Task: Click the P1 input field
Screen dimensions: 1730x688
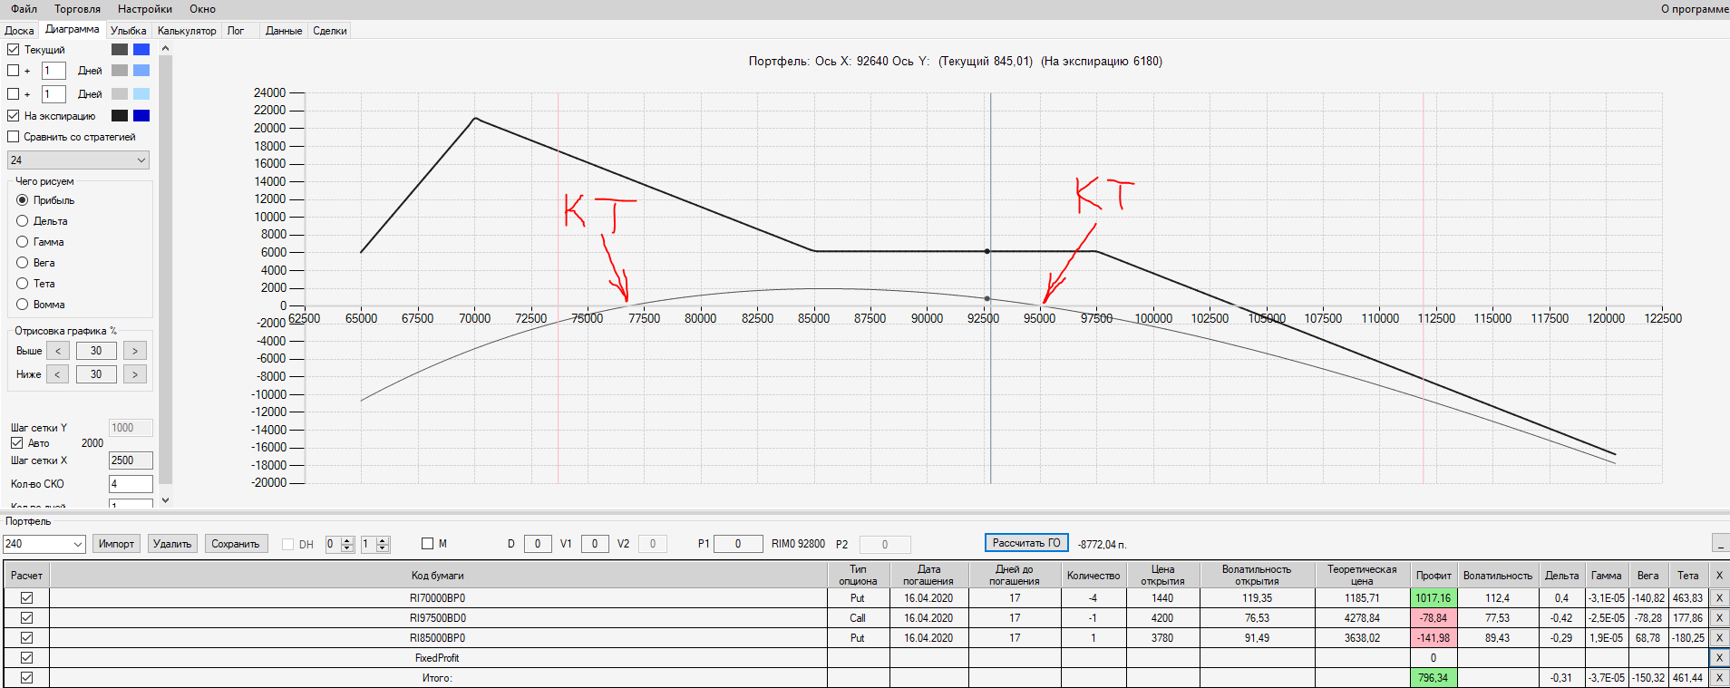Action: pyautogui.click(x=738, y=544)
